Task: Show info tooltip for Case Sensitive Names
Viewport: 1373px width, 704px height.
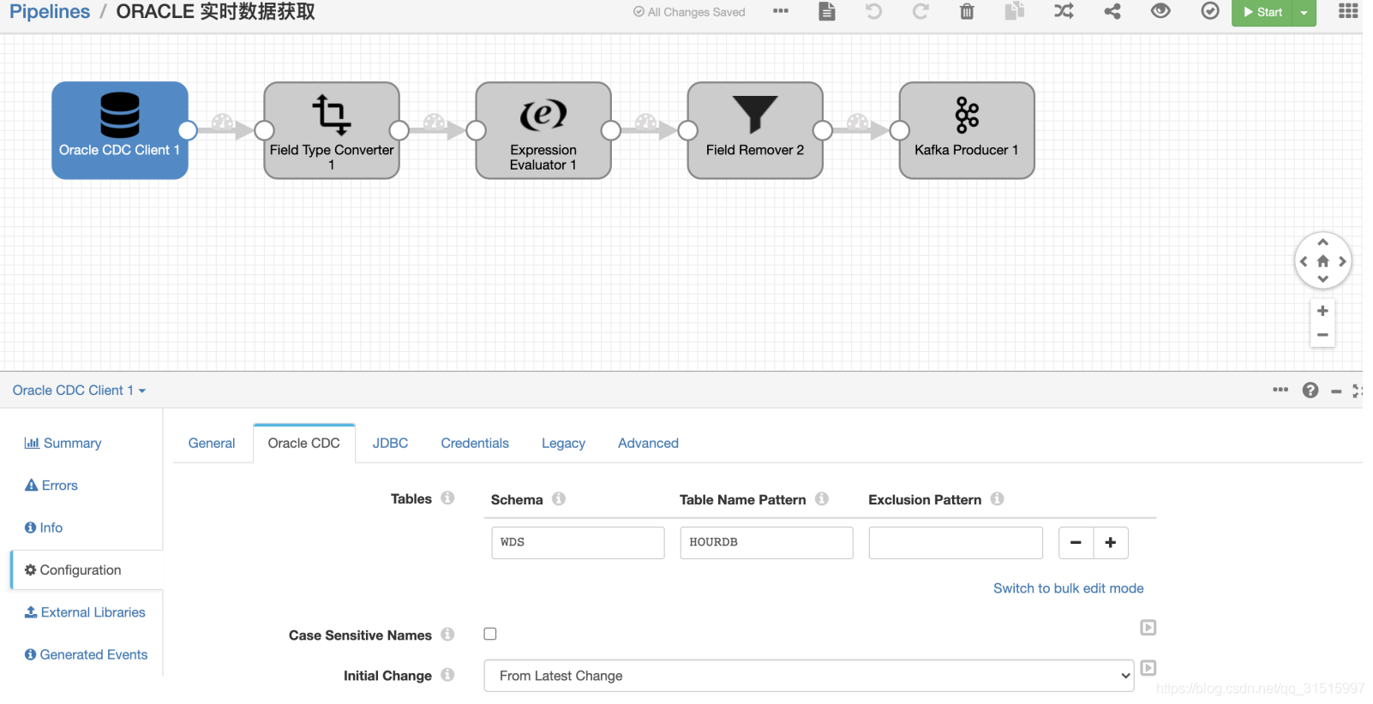Action: point(447,634)
